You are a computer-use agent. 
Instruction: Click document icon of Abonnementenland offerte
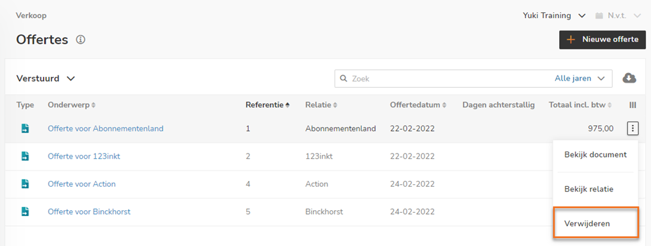(25, 129)
